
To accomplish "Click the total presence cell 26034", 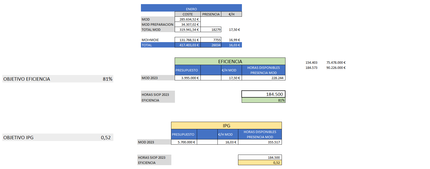I will (x=211, y=45).
